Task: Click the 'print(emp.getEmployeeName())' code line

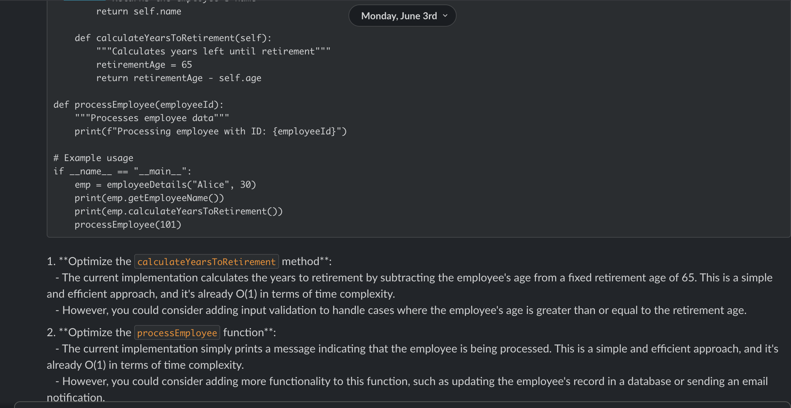Action: [x=149, y=198]
